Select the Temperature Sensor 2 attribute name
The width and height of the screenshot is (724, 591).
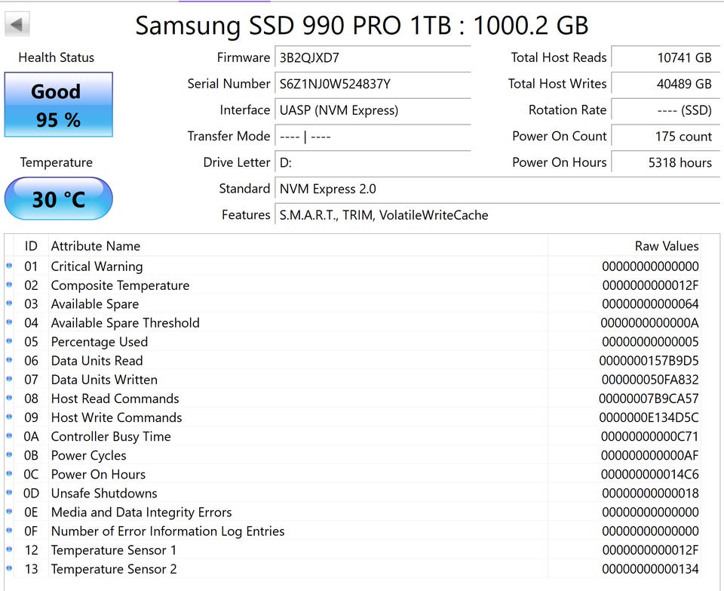click(114, 569)
